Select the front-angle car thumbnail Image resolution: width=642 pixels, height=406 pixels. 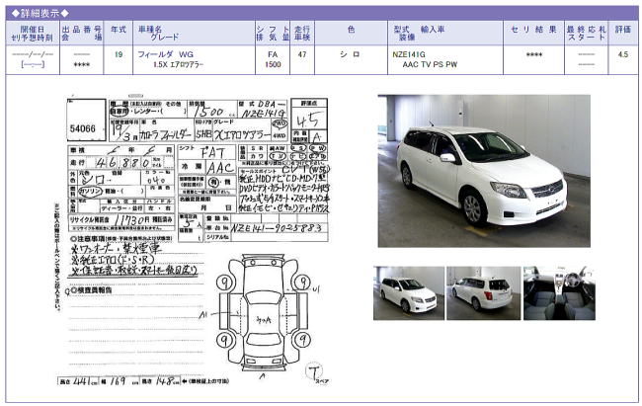[x=409, y=293]
